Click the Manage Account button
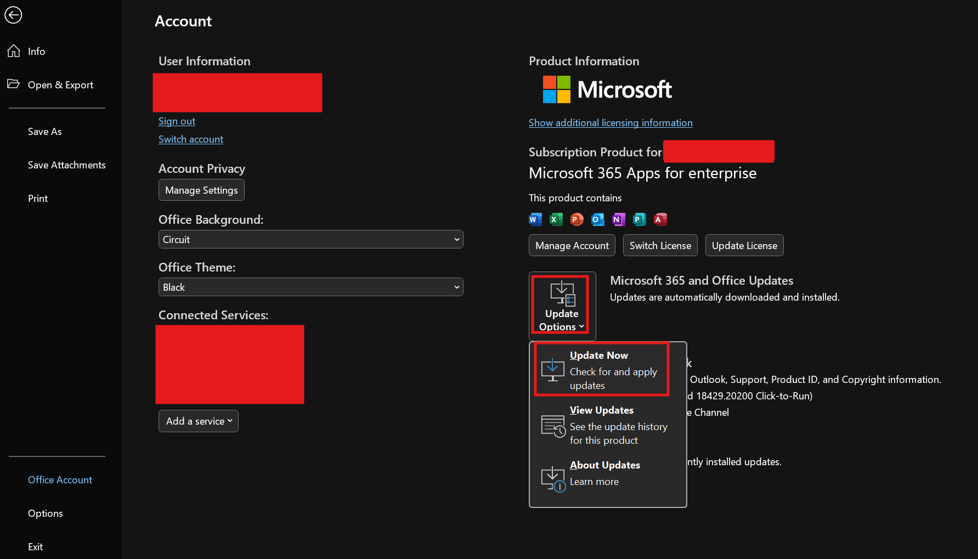The height and width of the screenshot is (559, 978). tap(572, 245)
